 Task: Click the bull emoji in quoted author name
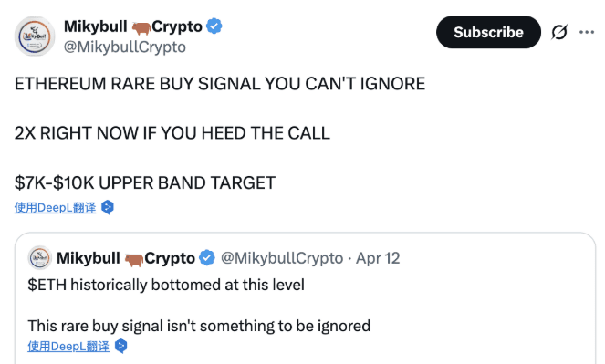(x=133, y=259)
